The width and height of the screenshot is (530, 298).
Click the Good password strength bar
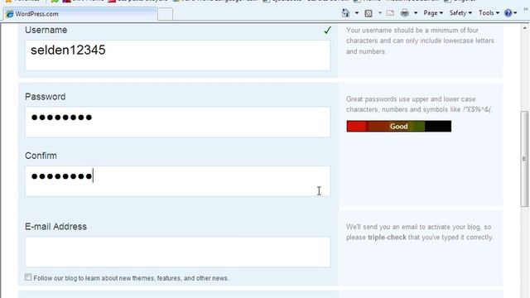pyautogui.click(x=398, y=126)
